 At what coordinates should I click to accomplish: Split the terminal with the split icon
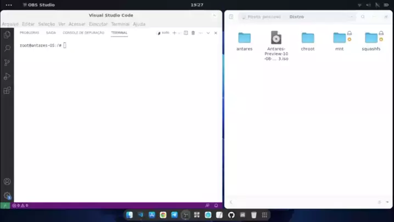coord(186,33)
